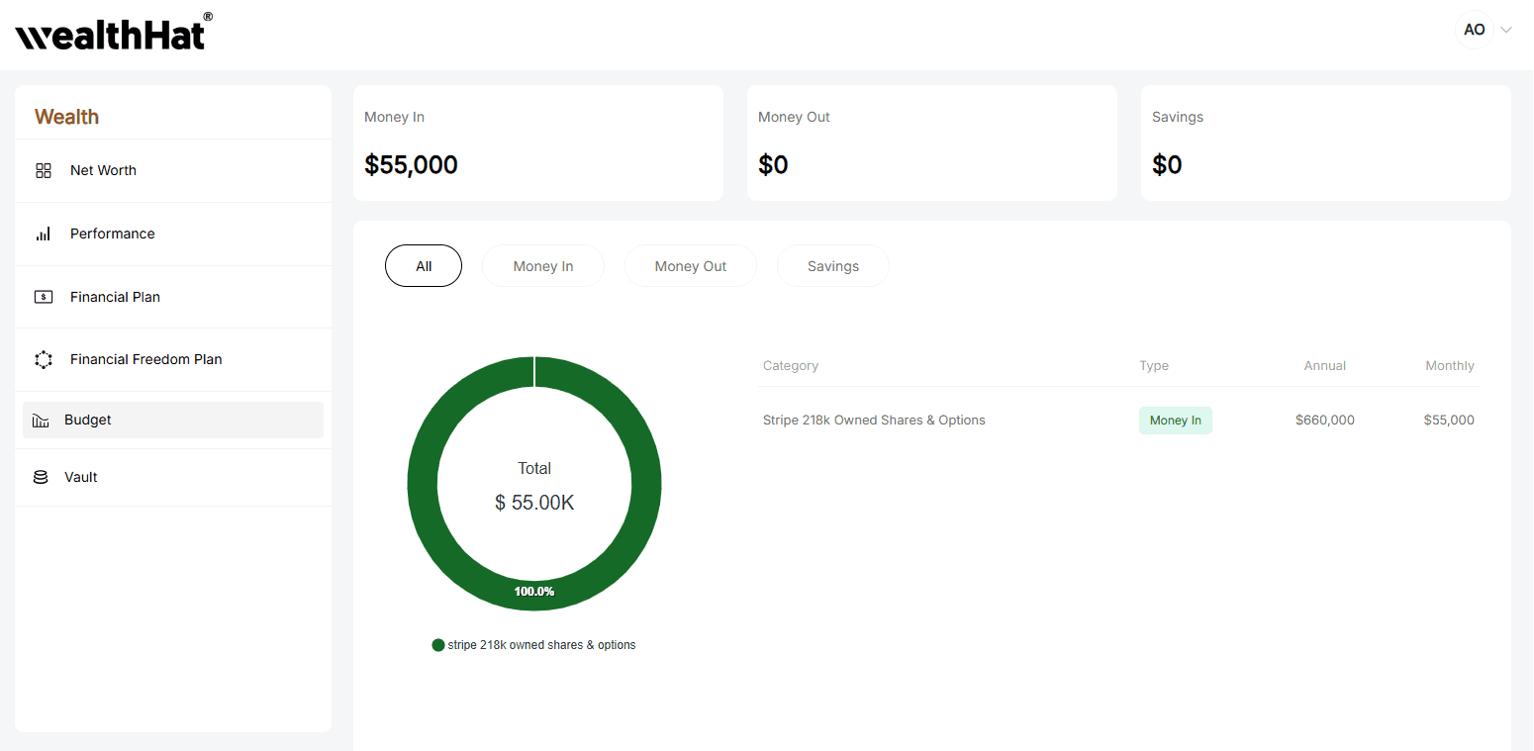The width and height of the screenshot is (1534, 751).
Task: Click the Wealth sidebar heading
Action: pyautogui.click(x=66, y=117)
